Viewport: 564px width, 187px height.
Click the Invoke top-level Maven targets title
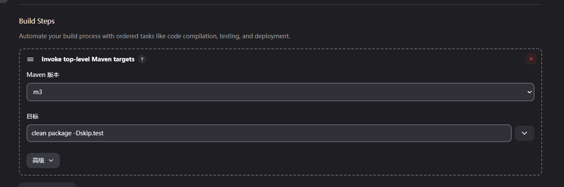(x=88, y=59)
